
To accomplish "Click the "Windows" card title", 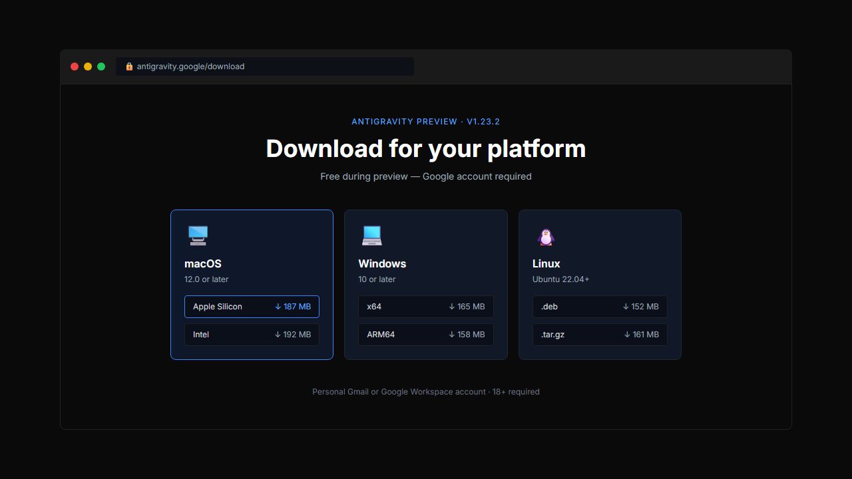I will click(382, 263).
